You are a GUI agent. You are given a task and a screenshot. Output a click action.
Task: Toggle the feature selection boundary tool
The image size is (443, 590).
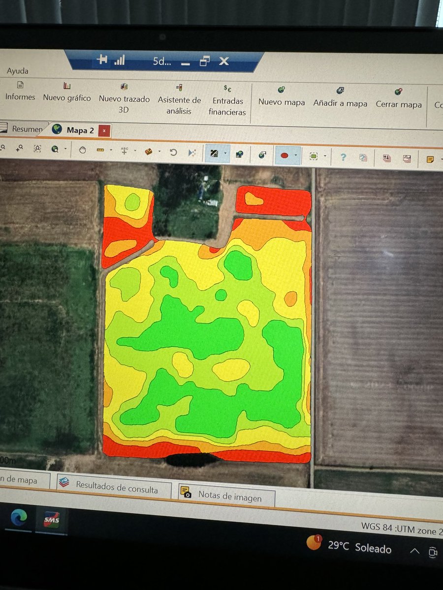pyautogui.click(x=314, y=156)
